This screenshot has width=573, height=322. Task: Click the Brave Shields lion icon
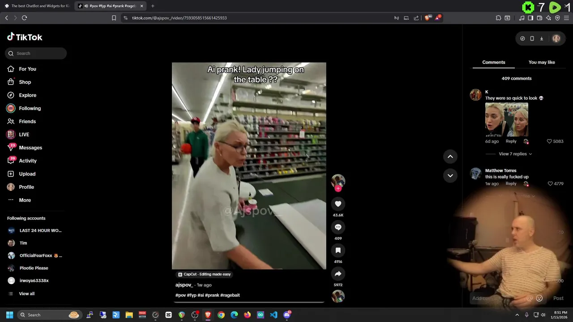[428, 18]
